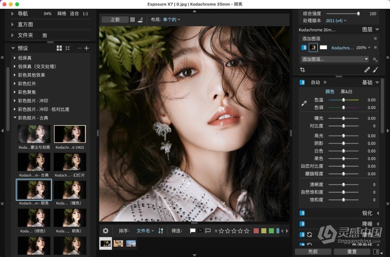
Task: Open filmstrip settings gear
Action: pyautogui.click(x=106, y=231)
